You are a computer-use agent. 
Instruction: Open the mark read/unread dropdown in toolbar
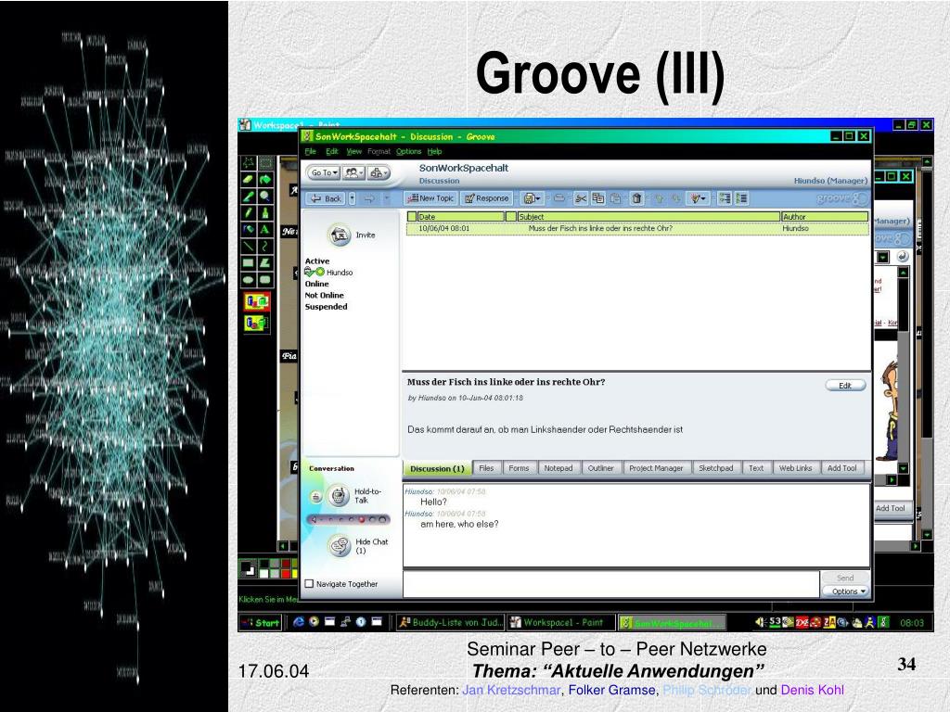[699, 198]
